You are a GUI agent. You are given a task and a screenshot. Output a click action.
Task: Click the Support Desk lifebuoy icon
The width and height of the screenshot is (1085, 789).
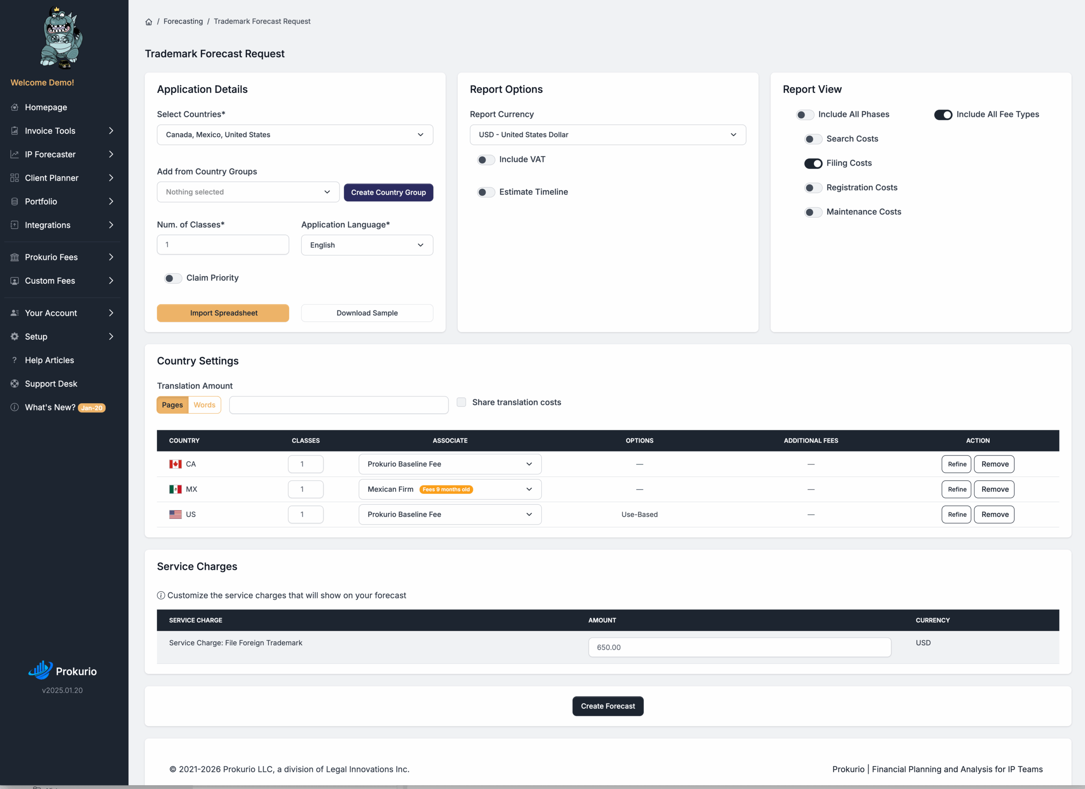pyautogui.click(x=15, y=384)
